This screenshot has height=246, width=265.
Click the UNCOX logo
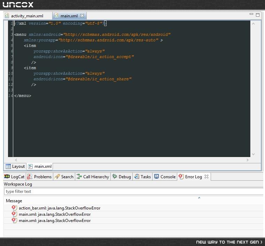click(18, 5)
